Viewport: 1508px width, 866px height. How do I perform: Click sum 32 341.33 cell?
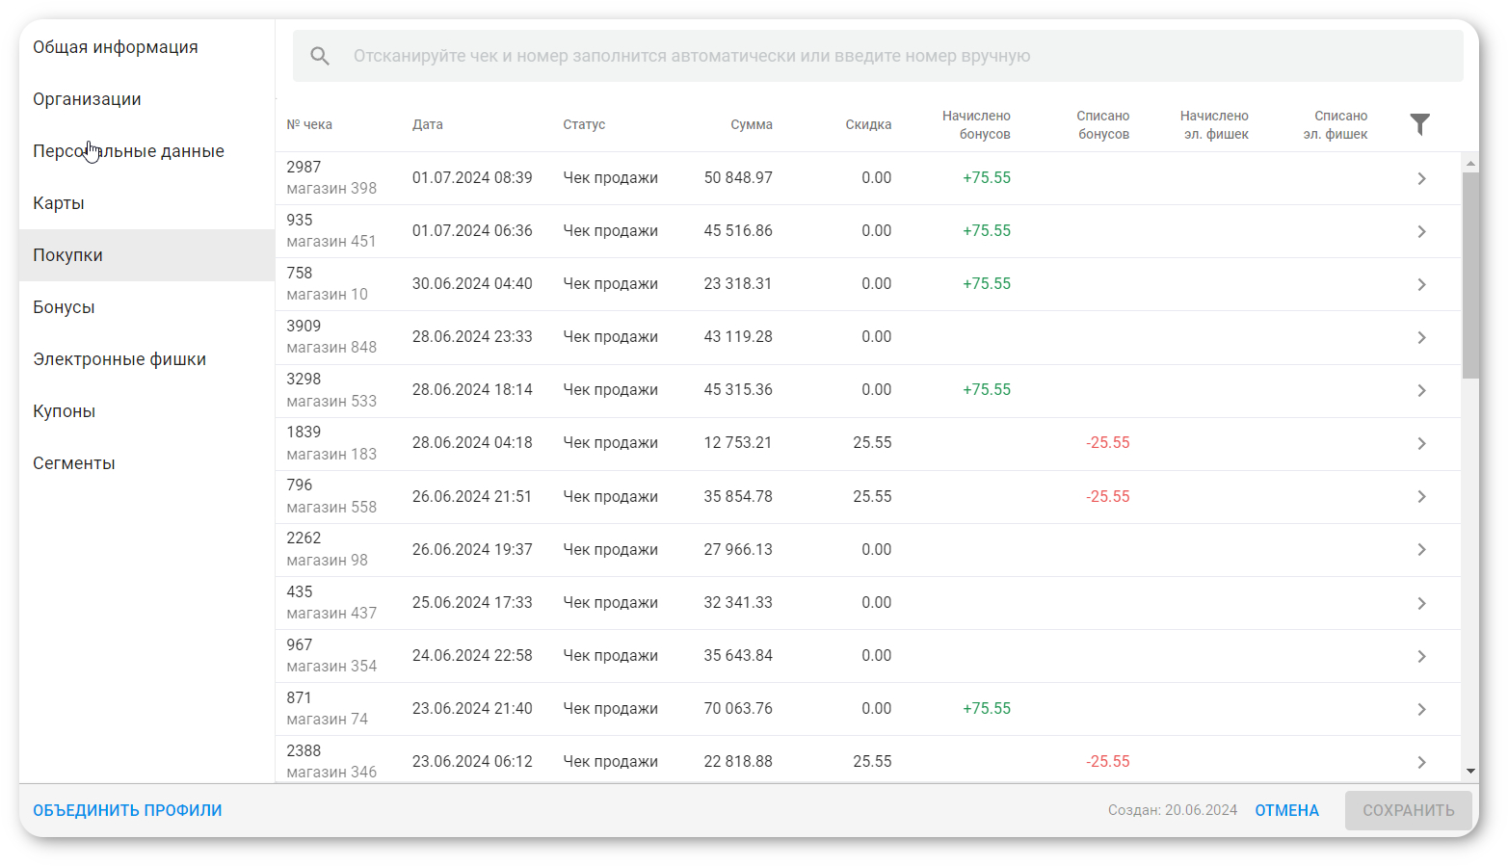coord(738,602)
